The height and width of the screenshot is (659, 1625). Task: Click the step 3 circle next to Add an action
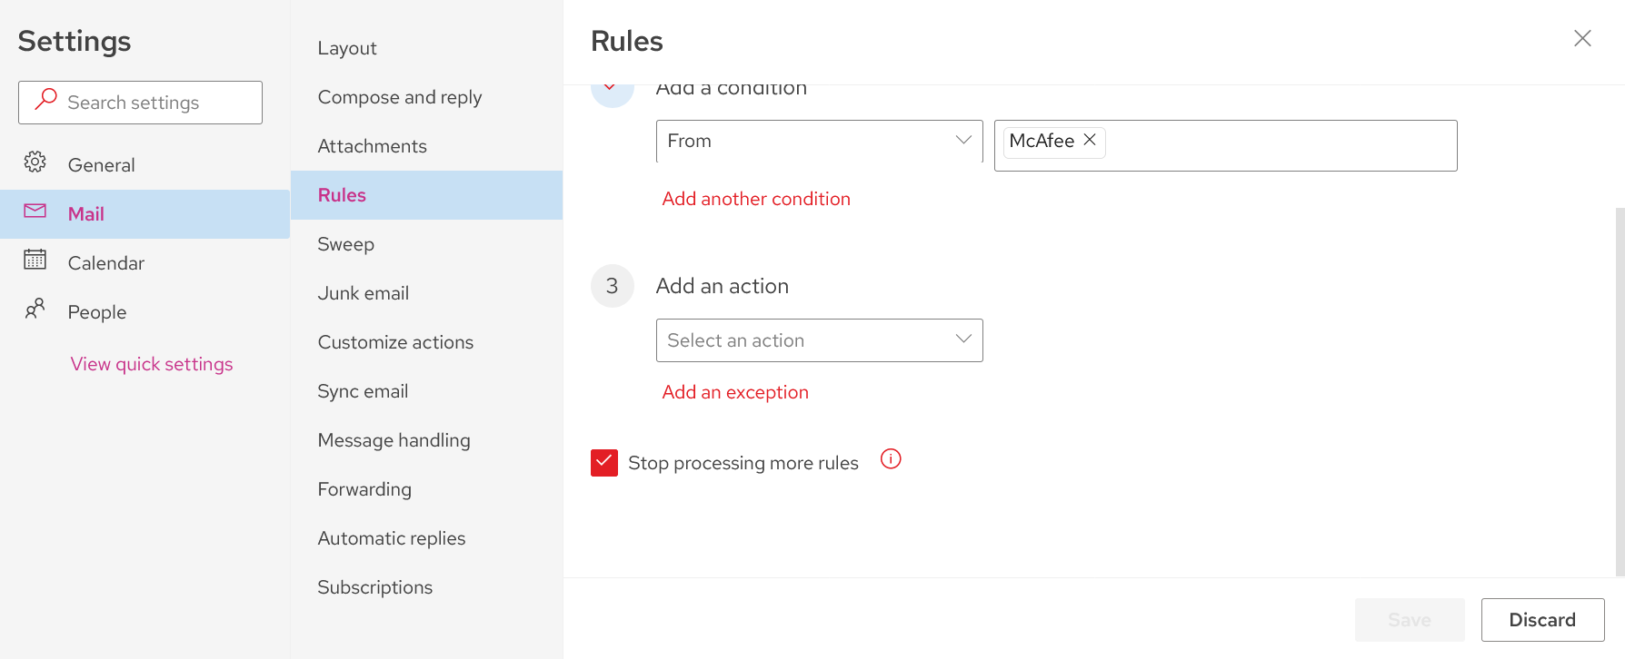[x=612, y=285]
